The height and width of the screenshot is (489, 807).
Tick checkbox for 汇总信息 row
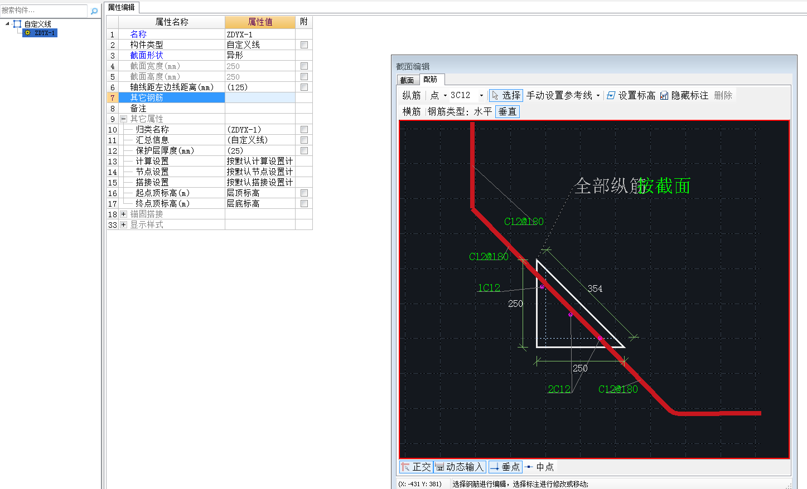(x=304, y=140)
